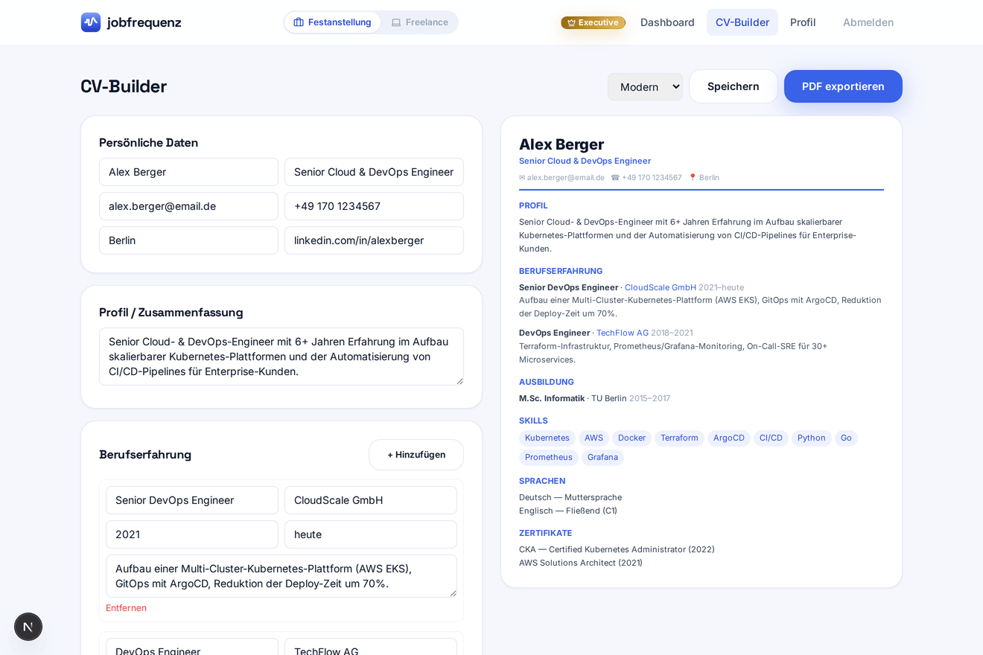
Task: Click the BERUFSERFAHRUNG preview section heading
Action: point(561,271)
